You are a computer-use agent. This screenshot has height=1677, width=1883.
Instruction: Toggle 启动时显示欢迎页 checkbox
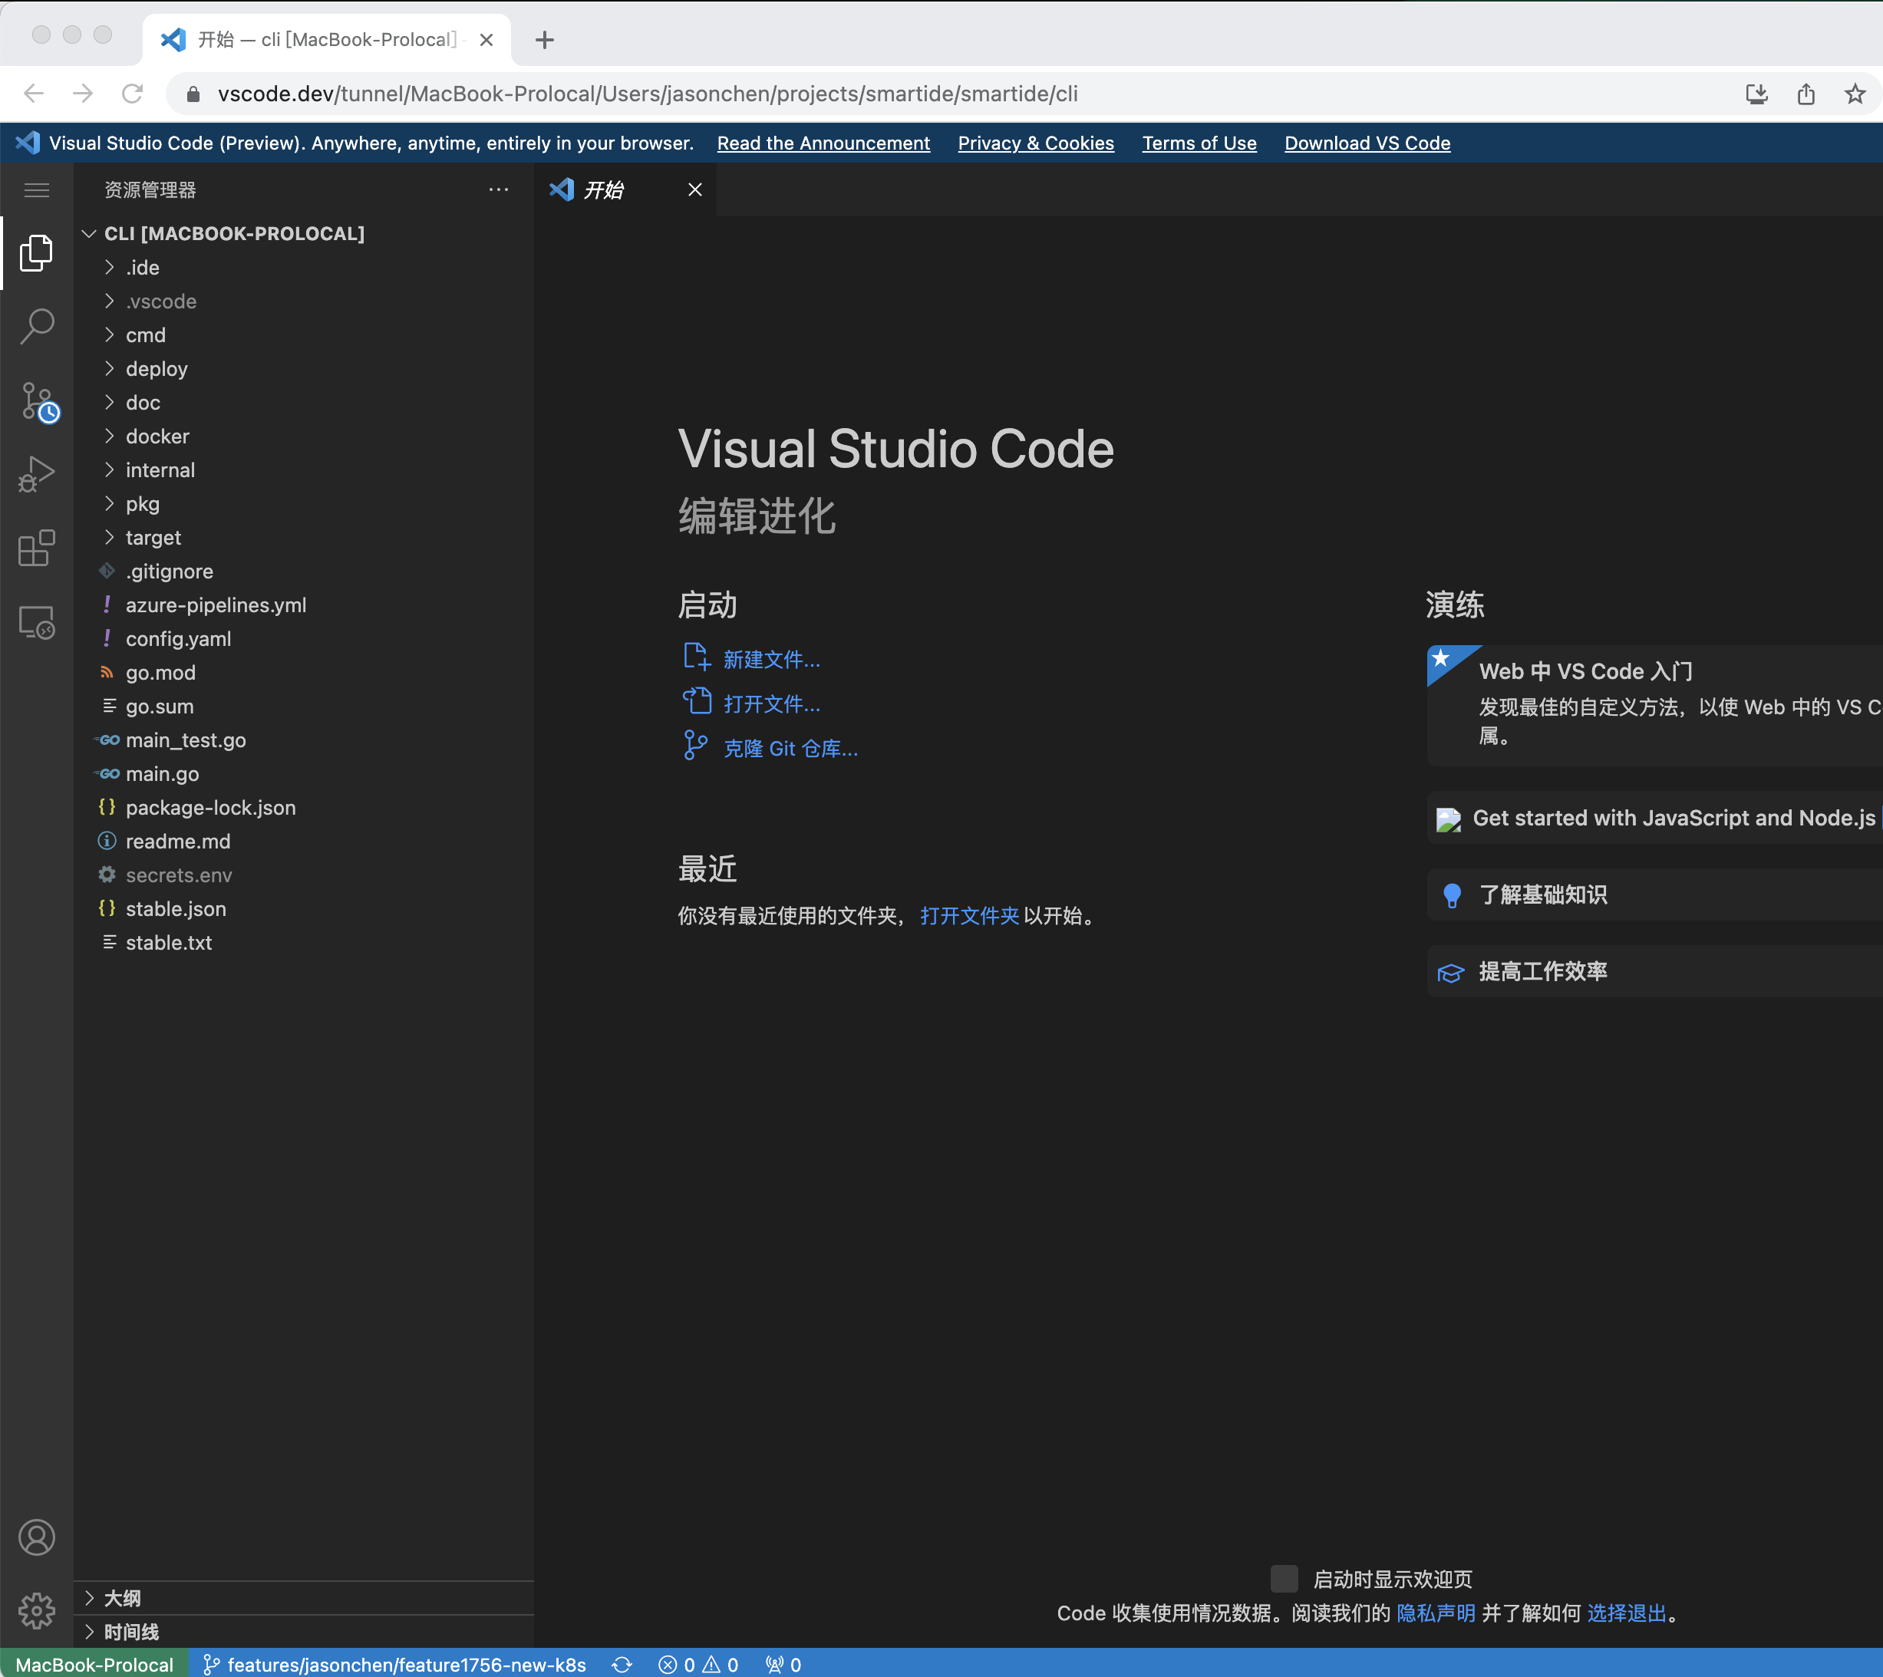(1284, 1578)
